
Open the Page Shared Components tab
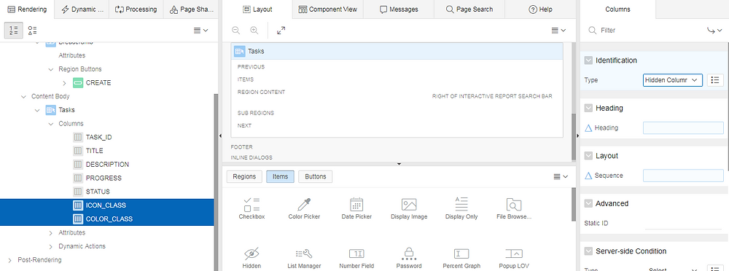point(191,9)
